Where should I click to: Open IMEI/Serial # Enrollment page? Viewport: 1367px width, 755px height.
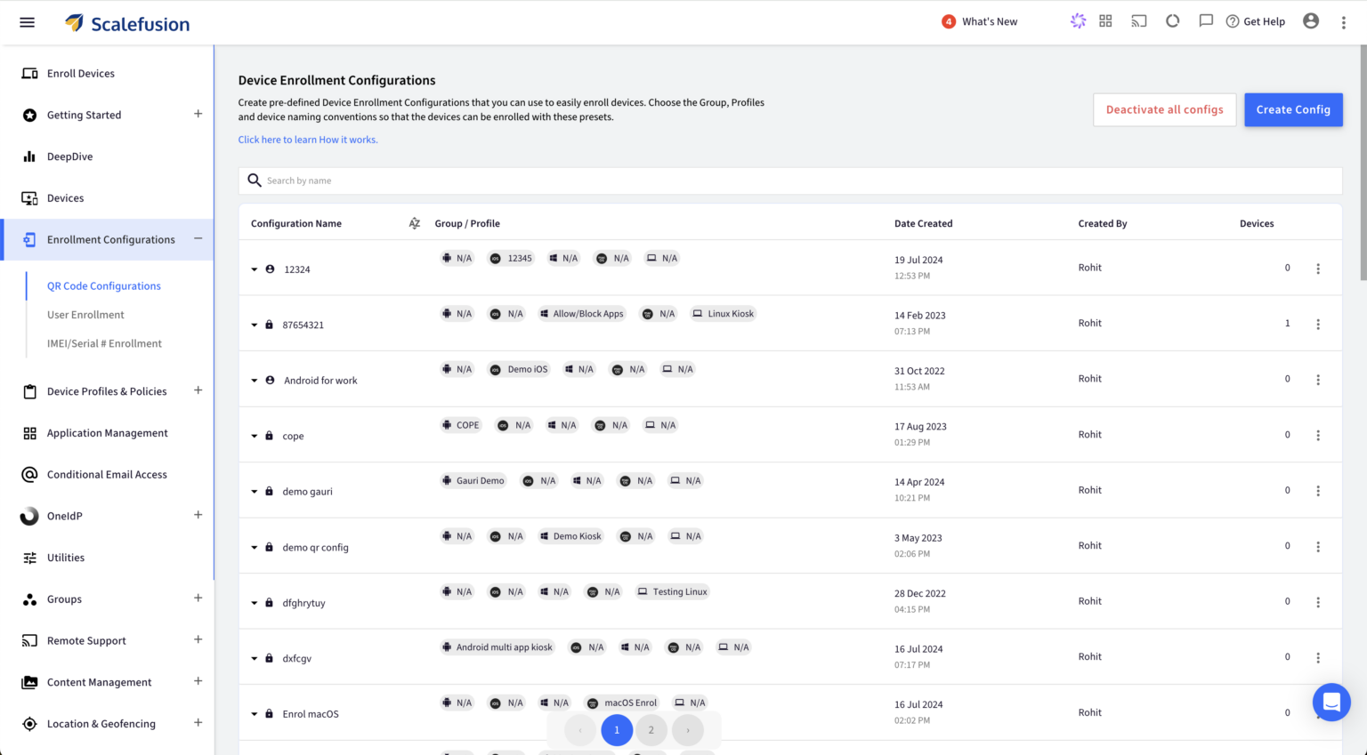pos(104,343)
